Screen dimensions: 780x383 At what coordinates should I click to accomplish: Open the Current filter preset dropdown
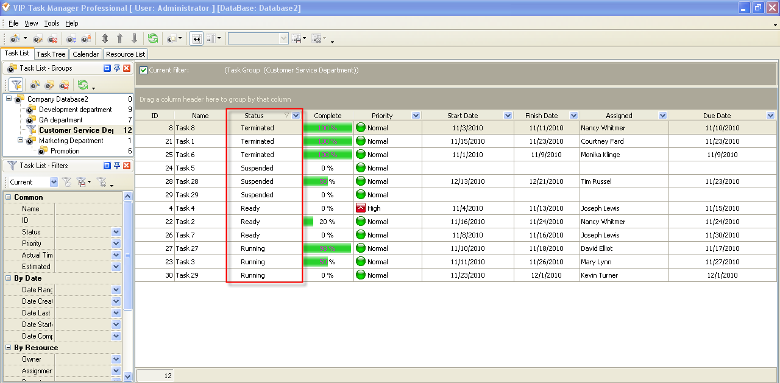54,182
